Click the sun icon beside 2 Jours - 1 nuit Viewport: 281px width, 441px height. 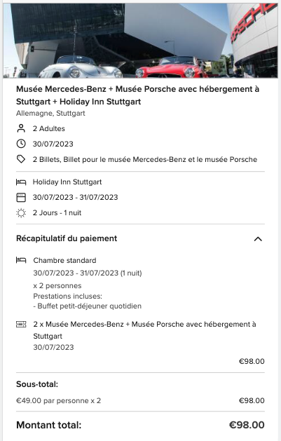tap(21, 213)
